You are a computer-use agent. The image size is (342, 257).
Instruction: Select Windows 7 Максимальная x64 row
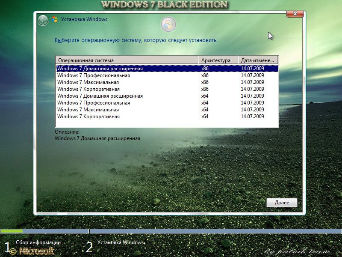pyautogui.click(x=167, y=110)
